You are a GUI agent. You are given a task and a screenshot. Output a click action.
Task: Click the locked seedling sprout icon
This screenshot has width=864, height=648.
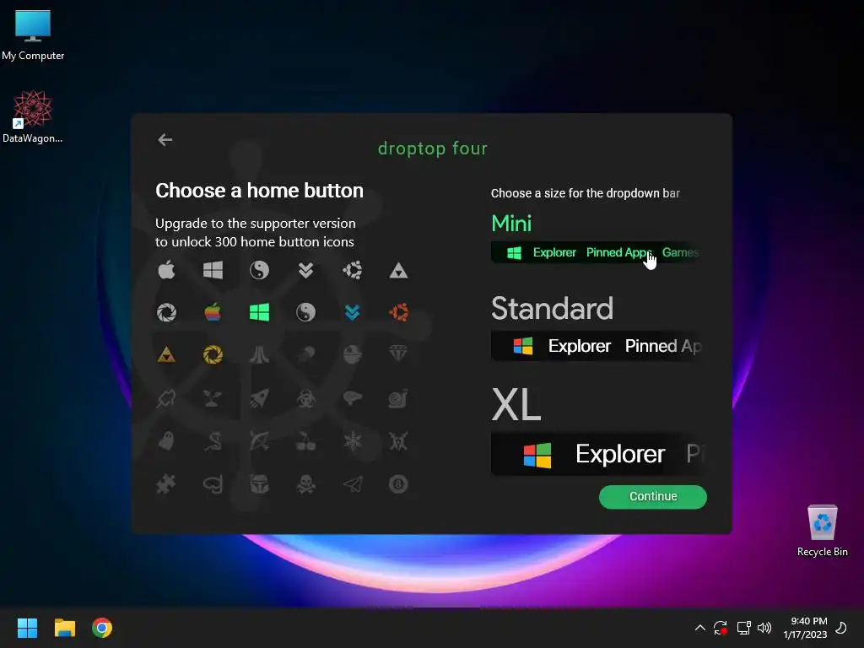213,398
